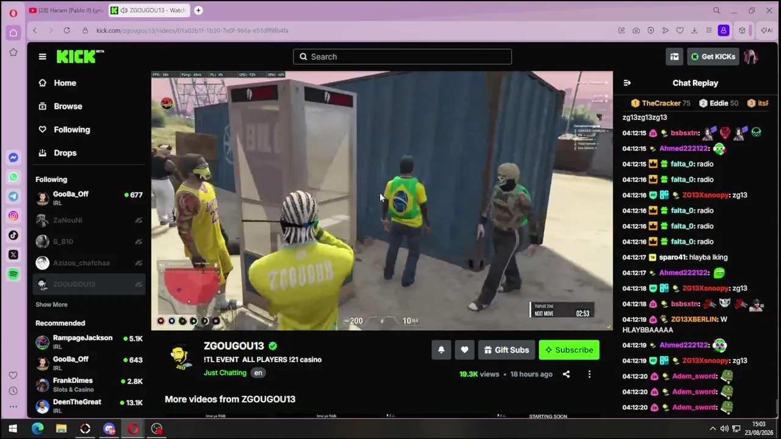Open TikTok in the Opera sidebar
The height and width of the screenshot is (439, 781).
(x=13, y=235)
